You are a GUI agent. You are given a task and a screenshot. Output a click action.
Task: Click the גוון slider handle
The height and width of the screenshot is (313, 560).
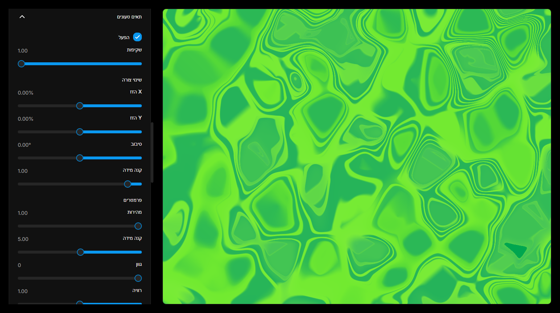click(138, 278)
